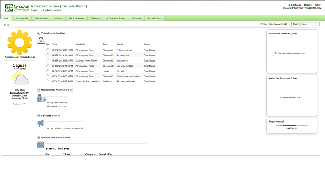The height and width of the screenshot is (183, 325).
Task: View 'El estudiante esta enfermo' using magnifier icon
Action: coord(47,76)
